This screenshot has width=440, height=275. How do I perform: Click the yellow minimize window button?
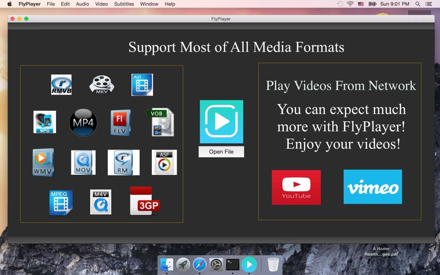19,19
